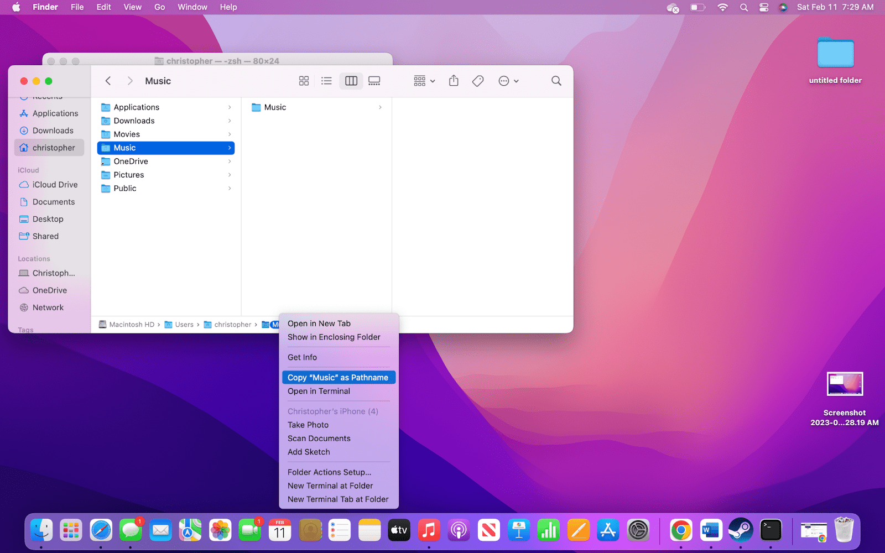This screenshot has height=553, width=885.
Task: Click the Finder search magnifier
Action: (x=556, y=81)
